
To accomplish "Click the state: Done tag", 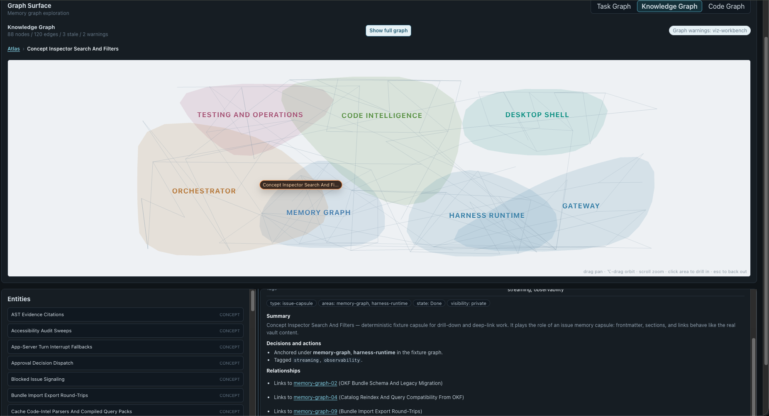I will (x=429, y=304).
